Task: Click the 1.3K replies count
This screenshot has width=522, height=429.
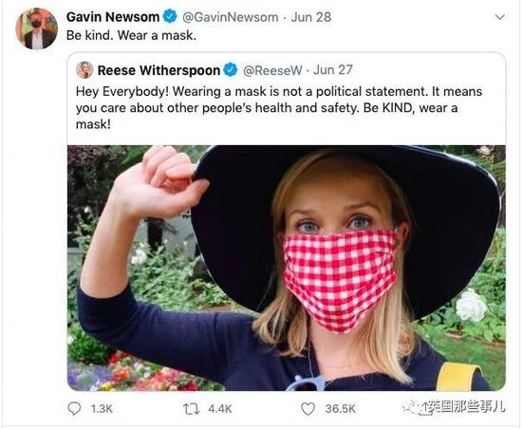Action: tap(102, 409)
